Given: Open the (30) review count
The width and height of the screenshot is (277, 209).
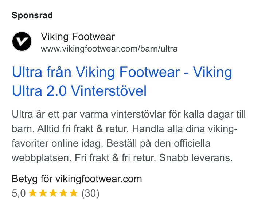Looking at the screenshot, I should [x=90, y=193].
